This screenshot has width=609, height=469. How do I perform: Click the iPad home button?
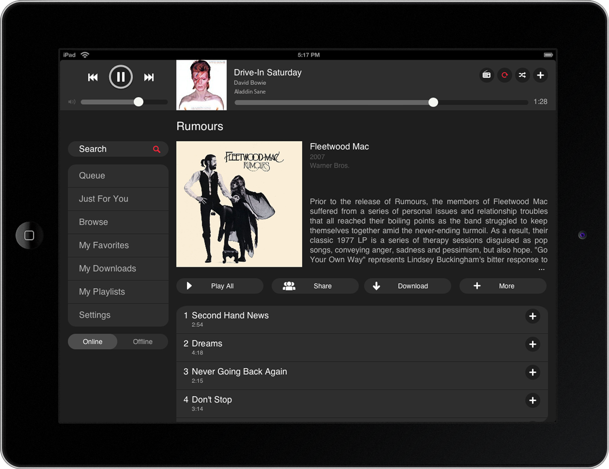point(29,235)
